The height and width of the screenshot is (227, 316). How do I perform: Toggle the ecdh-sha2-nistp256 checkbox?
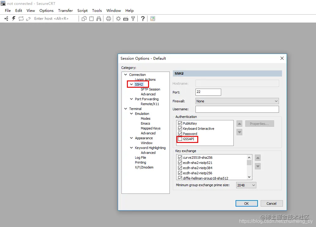click(x=180, y=173)
